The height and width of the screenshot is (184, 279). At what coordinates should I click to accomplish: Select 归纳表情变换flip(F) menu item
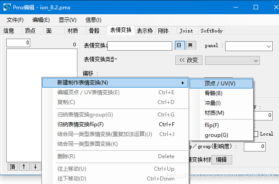[115, 124]
